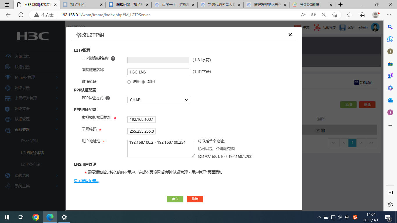
Task: Open the Edge sidebar search
Action: click(x=390, y=27)
